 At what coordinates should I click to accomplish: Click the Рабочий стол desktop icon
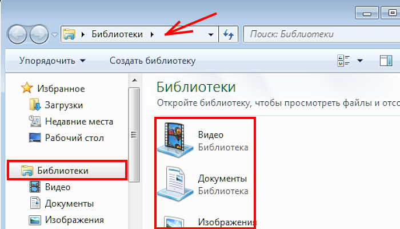[x=35, y=137]
